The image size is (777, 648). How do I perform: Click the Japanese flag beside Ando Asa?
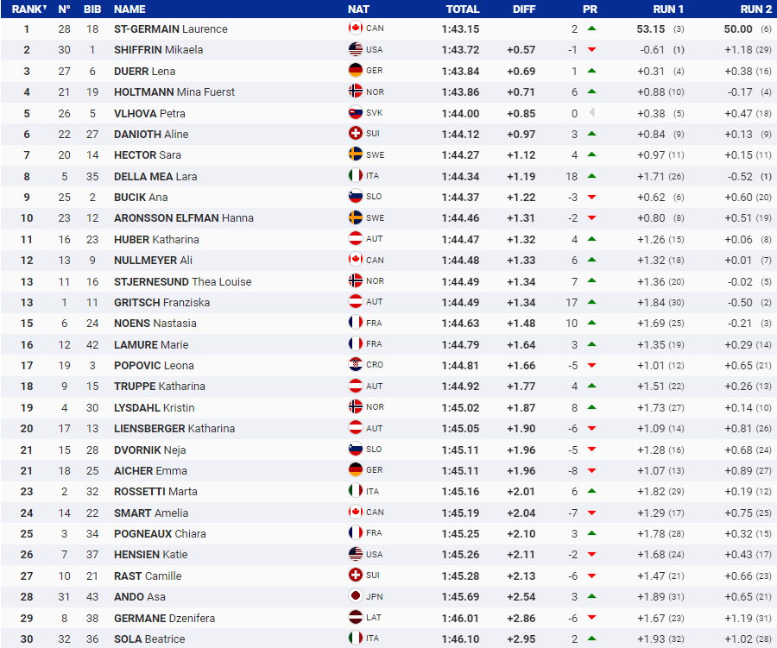point(355,597)
